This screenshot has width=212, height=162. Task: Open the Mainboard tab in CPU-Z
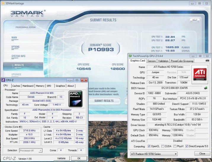(28, 86)
